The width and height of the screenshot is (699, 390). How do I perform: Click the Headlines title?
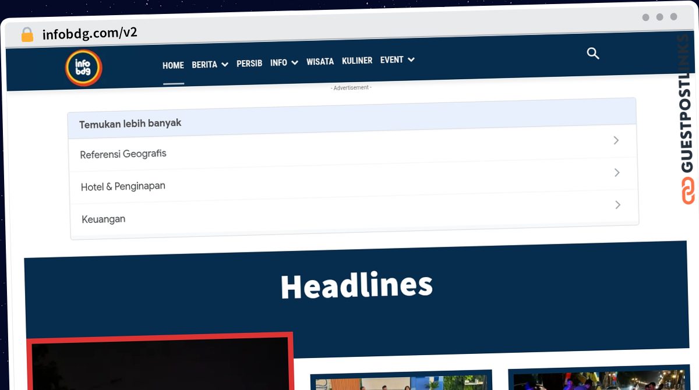356,286
